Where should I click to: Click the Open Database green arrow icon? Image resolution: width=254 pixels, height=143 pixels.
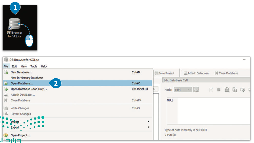point(6,83)
